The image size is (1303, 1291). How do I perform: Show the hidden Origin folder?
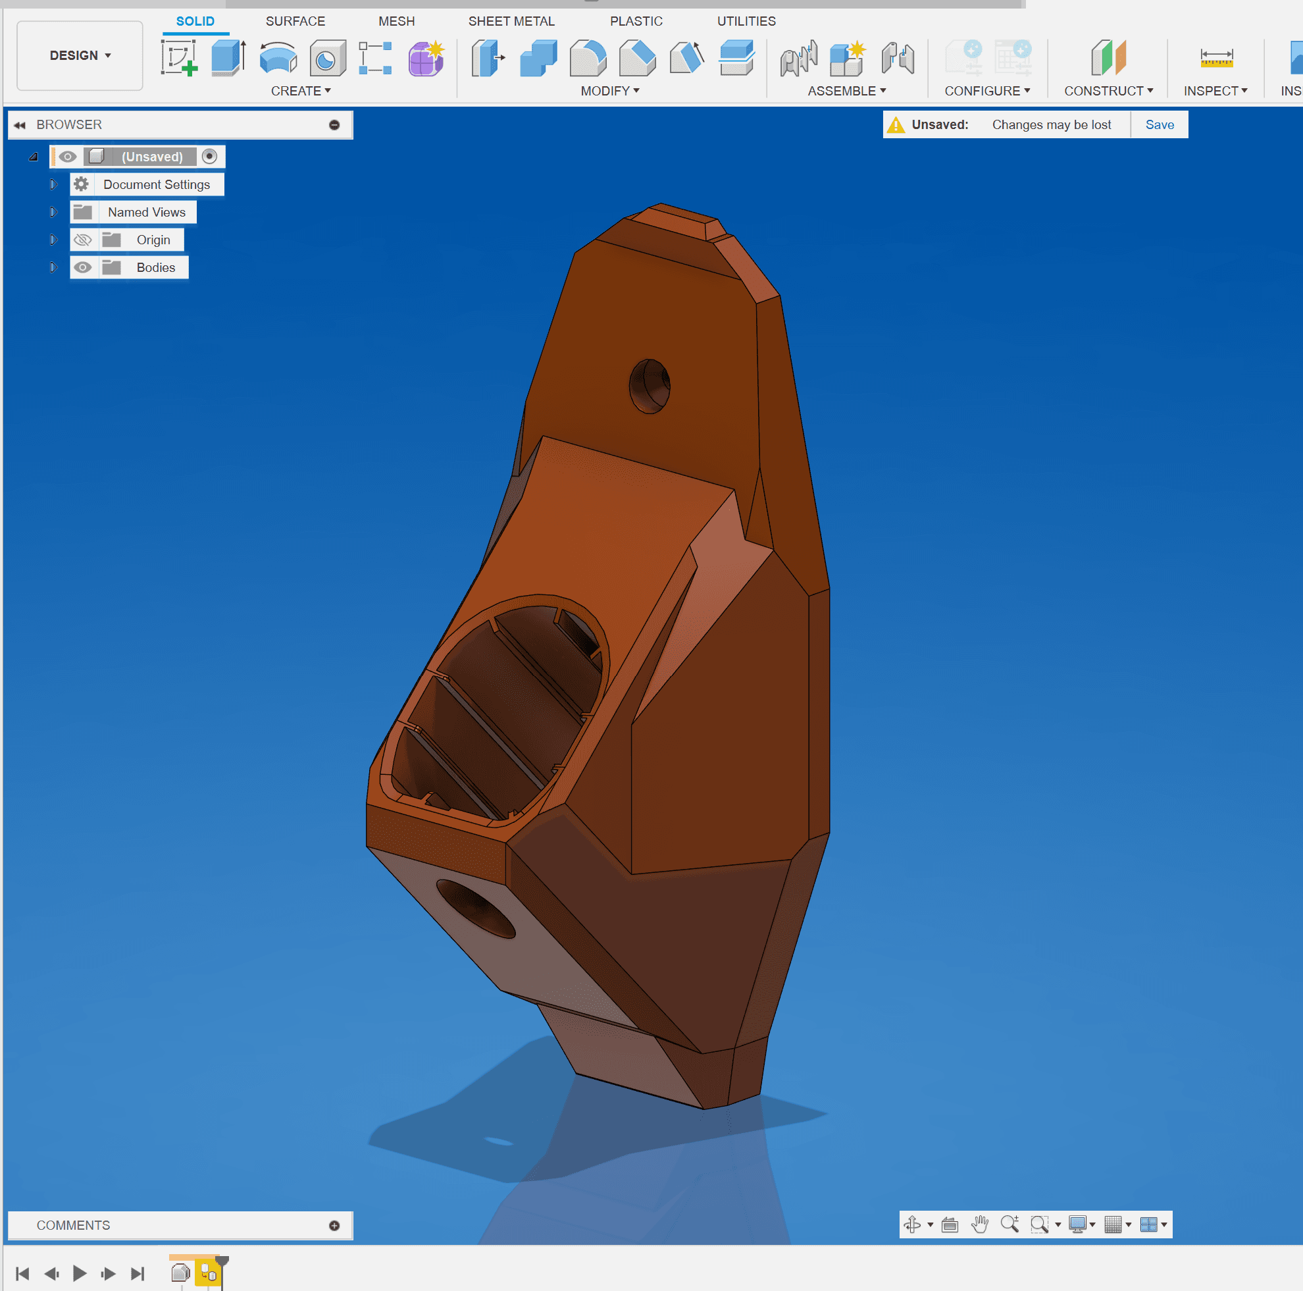[x=82, y=240]
